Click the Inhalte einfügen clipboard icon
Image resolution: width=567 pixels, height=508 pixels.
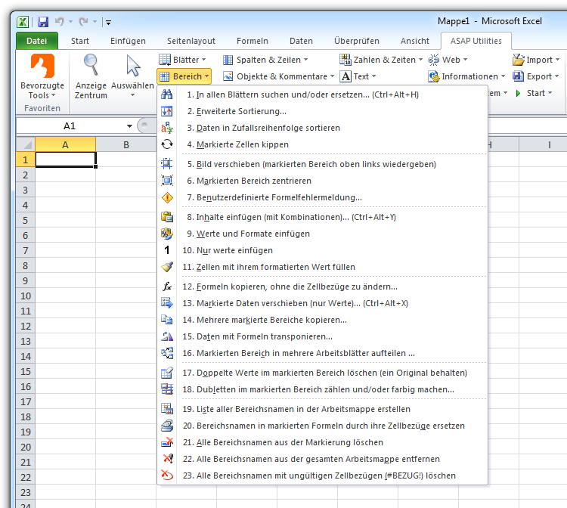[167, 217]
